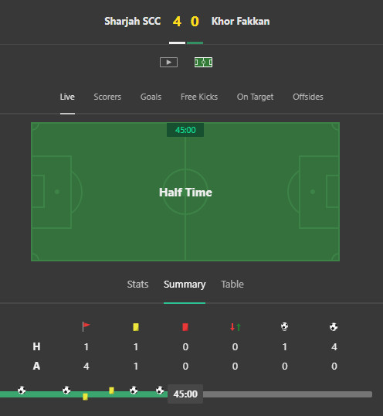Click the Khor Fakkan team name
The image size is (383, 416).
point(240,21)
